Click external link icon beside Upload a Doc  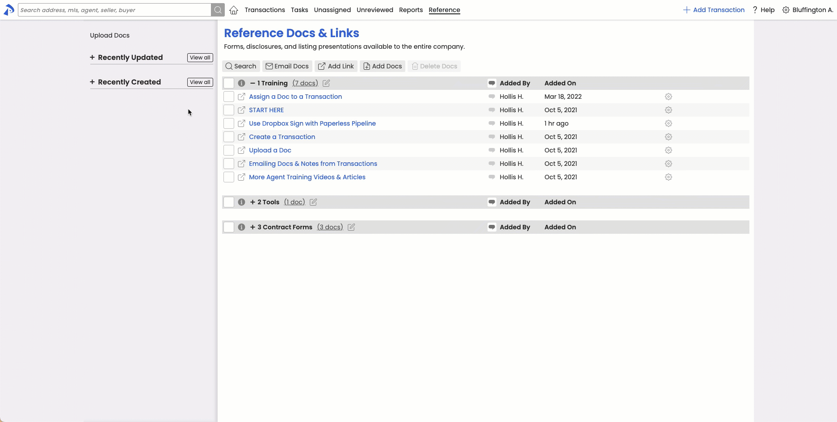[x=241, y=150]
